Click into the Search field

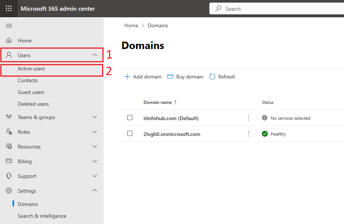click(x=276, y=9)
